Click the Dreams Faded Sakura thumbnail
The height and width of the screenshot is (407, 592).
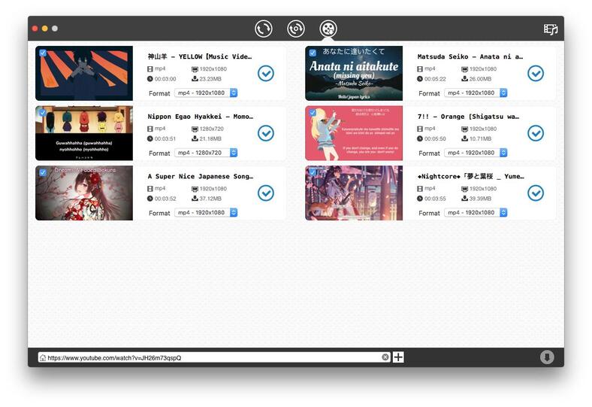click(x=84, y=193)
